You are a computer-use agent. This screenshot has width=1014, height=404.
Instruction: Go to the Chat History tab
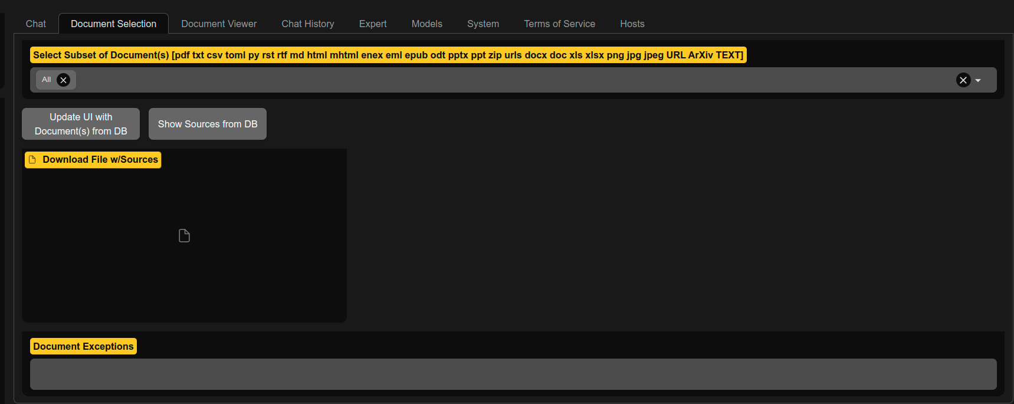(307, 24)
